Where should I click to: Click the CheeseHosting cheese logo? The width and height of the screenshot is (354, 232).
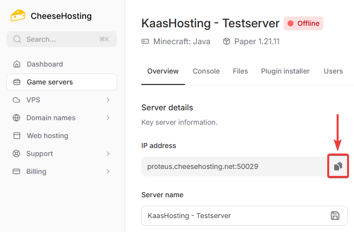(18, 15)
